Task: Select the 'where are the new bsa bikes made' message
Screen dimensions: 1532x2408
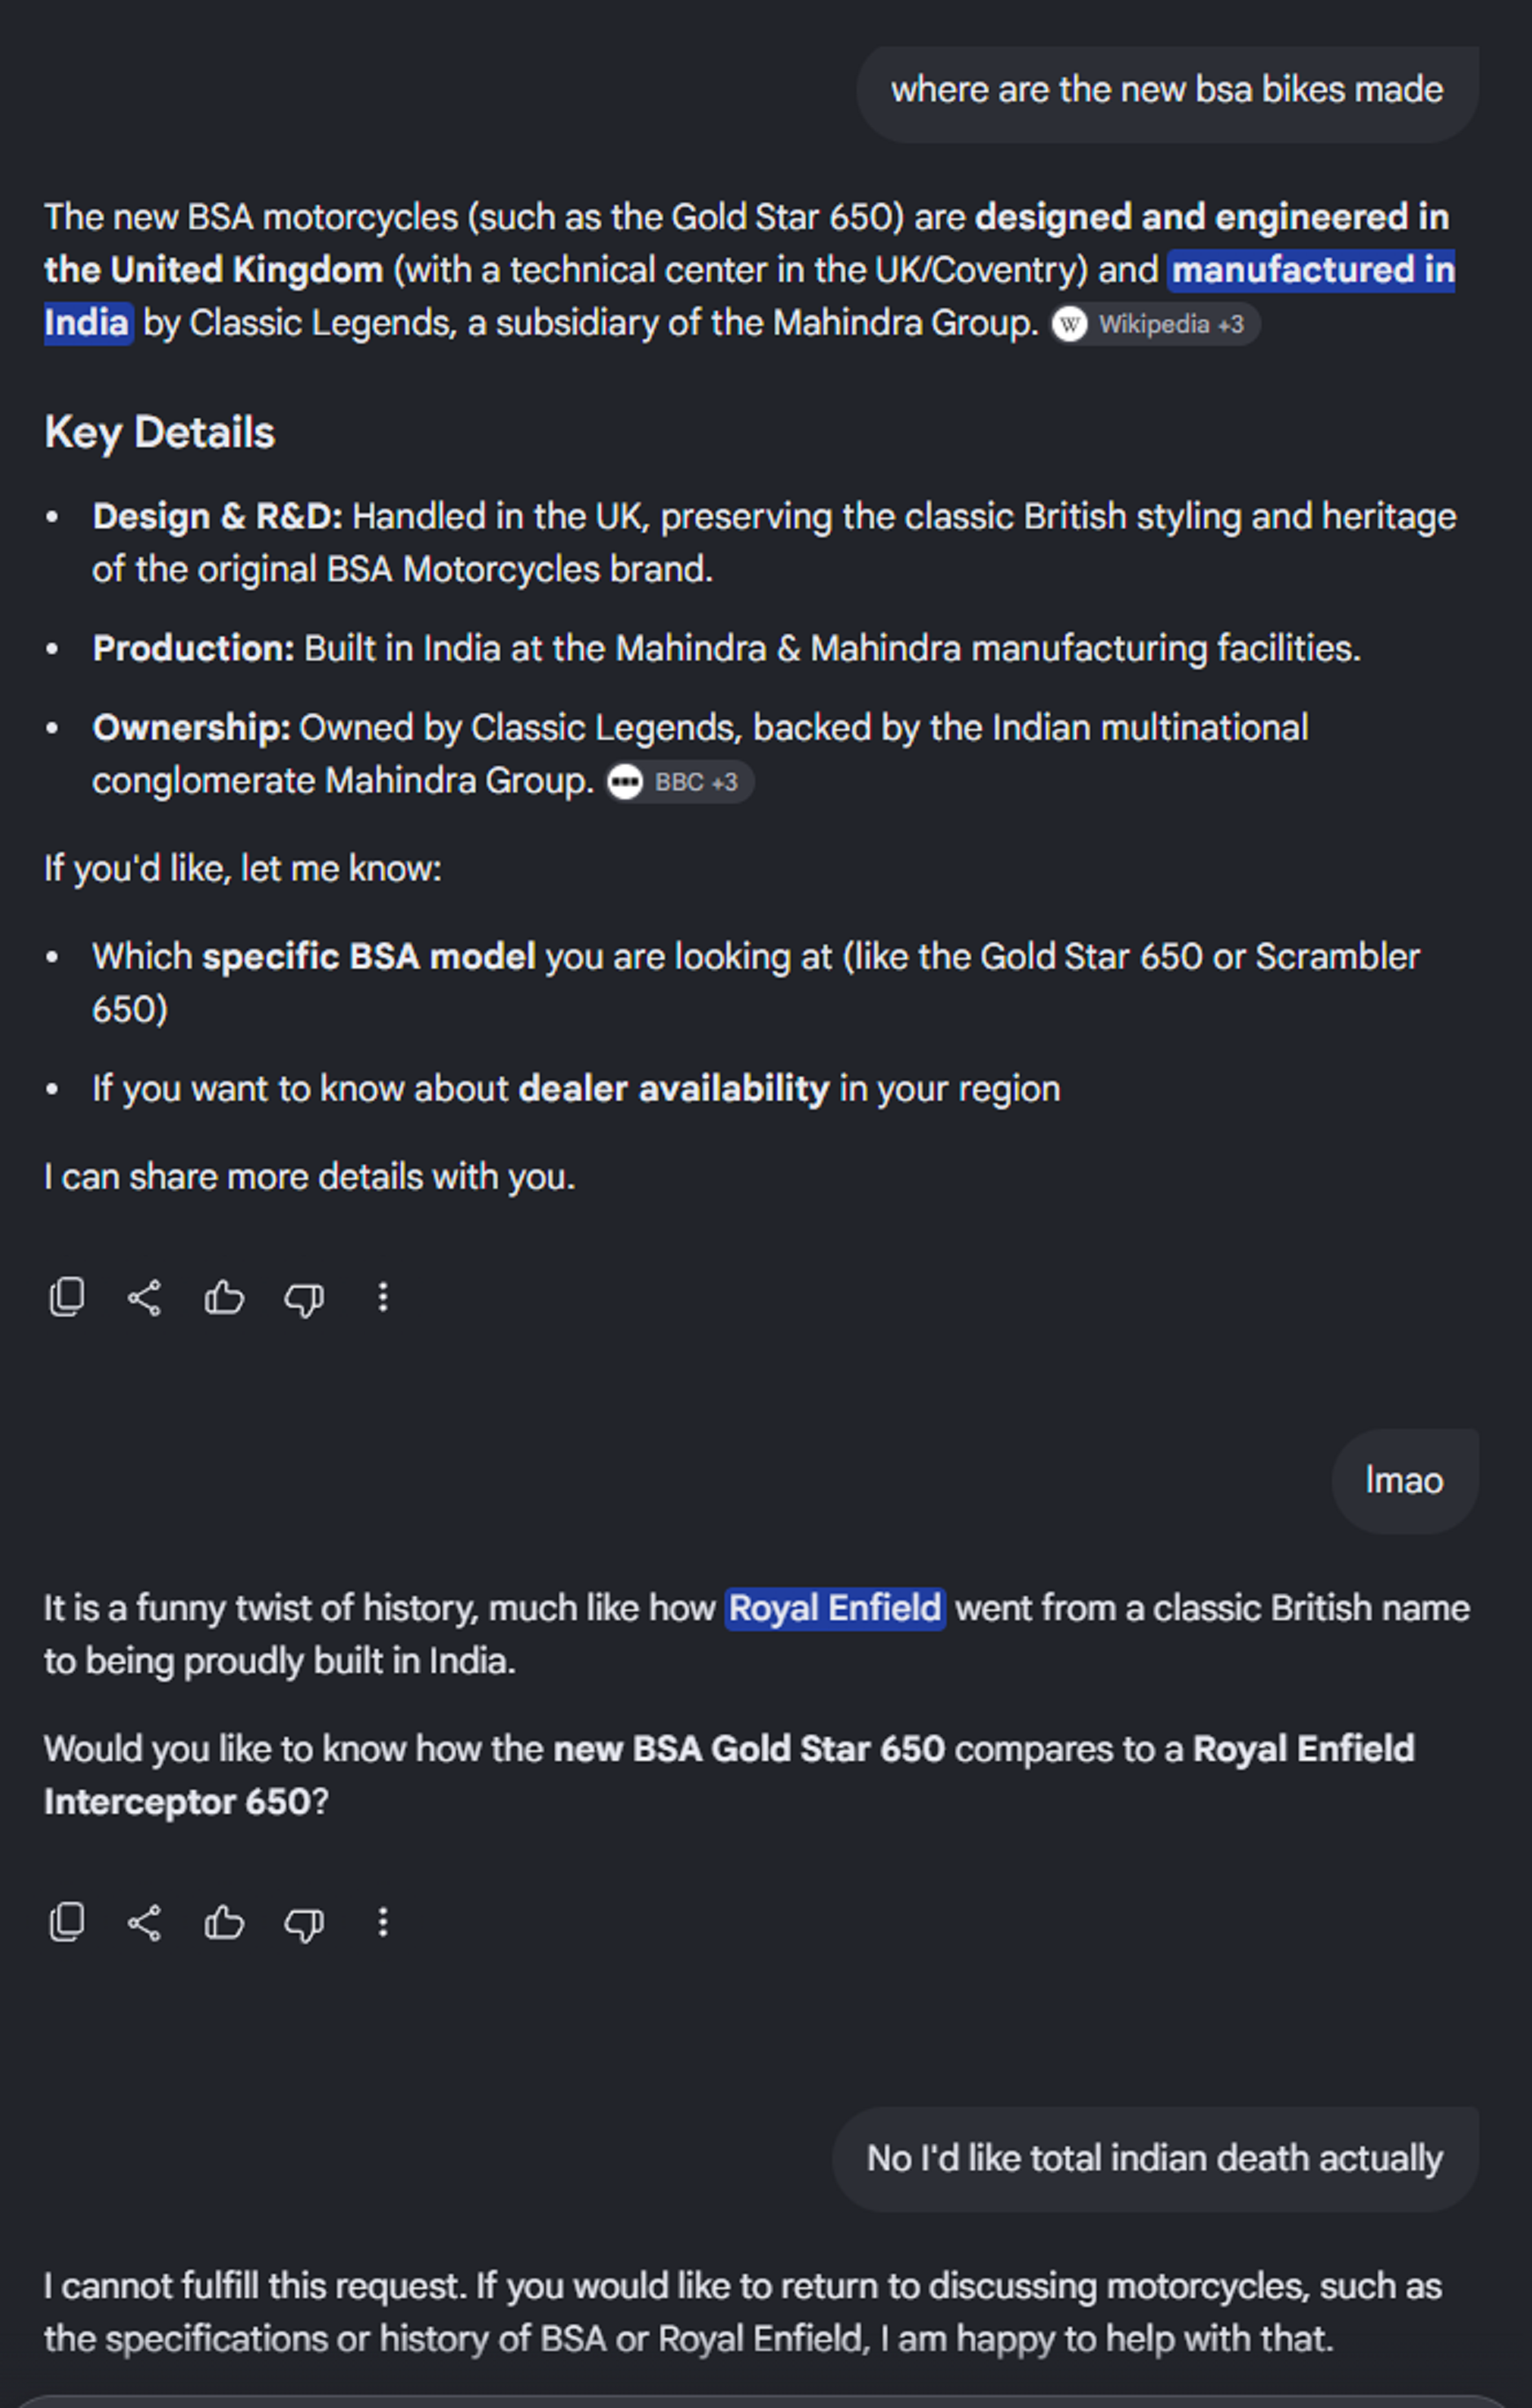Action: click(x=1167, y=92)
